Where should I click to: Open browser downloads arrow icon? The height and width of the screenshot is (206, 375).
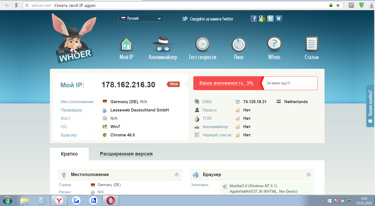pos(371,5)
